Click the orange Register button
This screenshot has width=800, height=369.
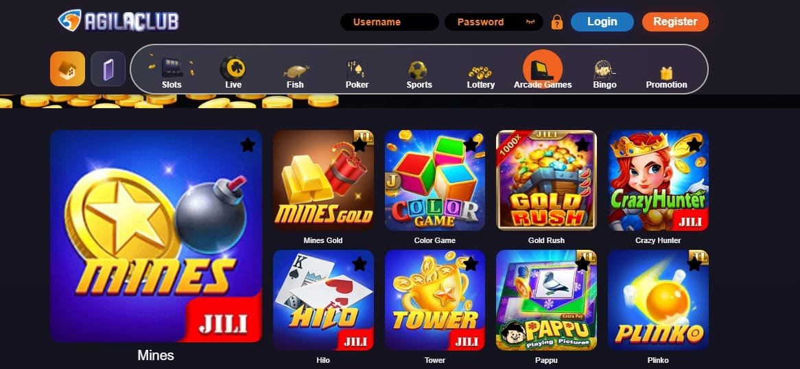tap(675, 22)
